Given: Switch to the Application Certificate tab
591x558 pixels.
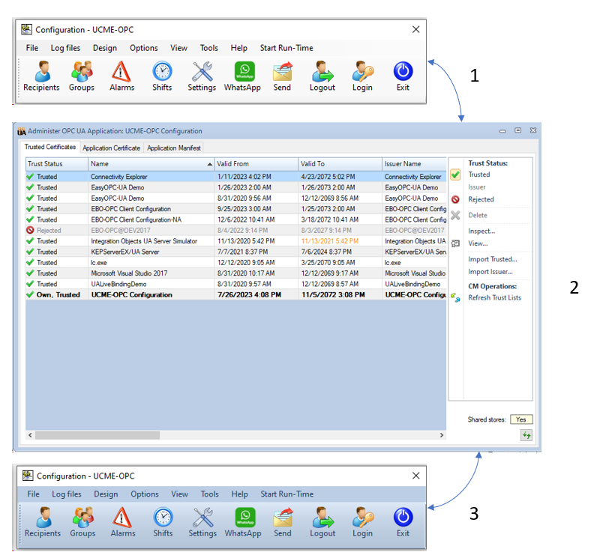Looking at the screenshot, I should tap(112, 148).
